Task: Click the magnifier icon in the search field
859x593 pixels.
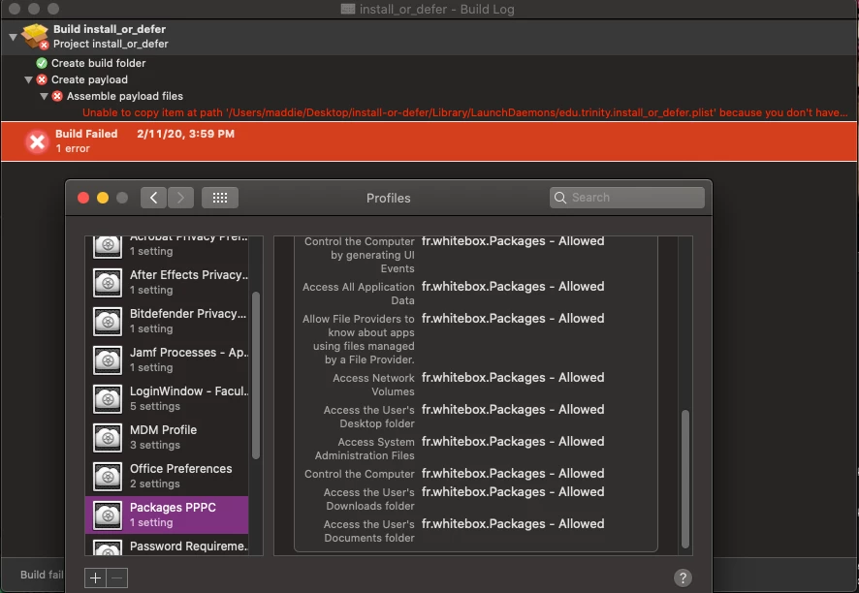Action: tap(559, 198)
